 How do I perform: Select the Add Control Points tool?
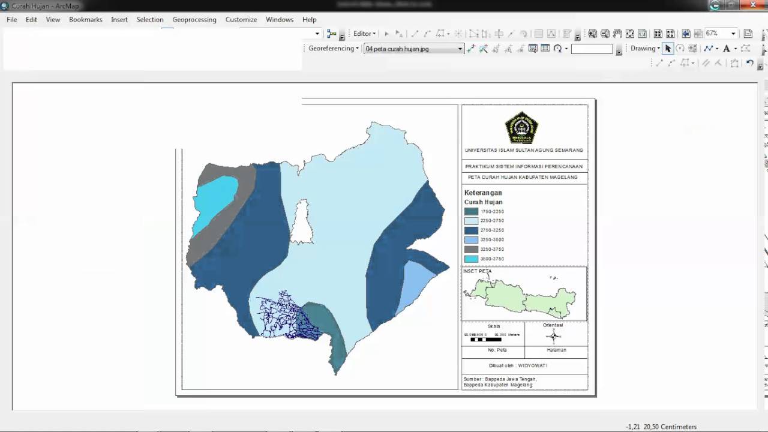472,49
